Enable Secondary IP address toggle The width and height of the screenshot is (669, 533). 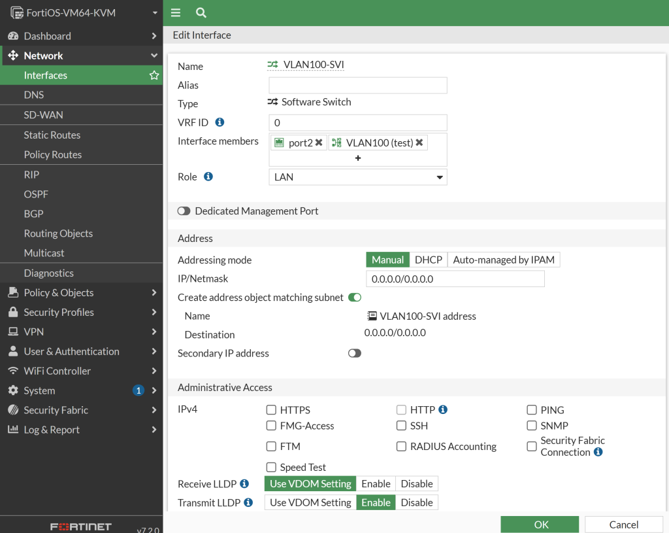point(355,353)
